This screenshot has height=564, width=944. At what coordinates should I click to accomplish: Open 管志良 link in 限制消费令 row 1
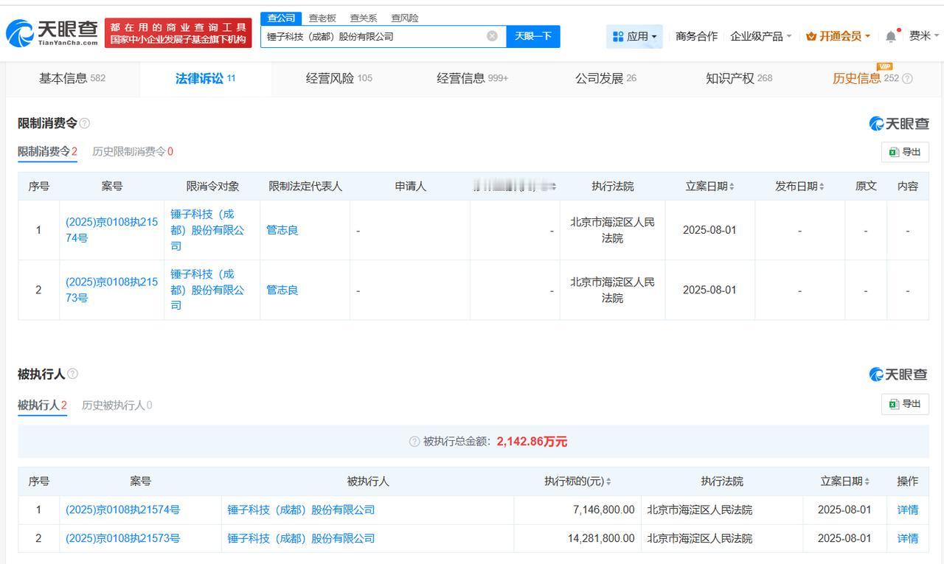(282, 230)
